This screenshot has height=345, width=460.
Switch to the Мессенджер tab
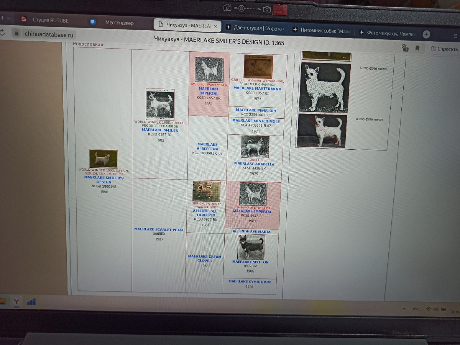[119, 23]
